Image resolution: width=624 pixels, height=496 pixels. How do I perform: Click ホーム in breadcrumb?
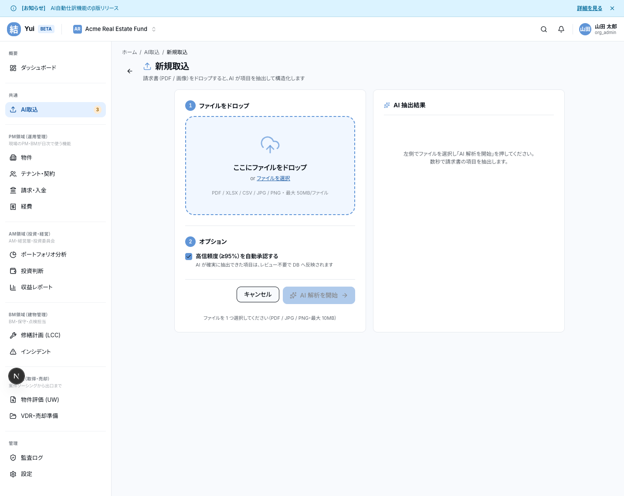pyautogui.click(x=129, y=52)
